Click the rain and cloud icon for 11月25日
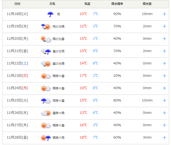 coord(46,100)
